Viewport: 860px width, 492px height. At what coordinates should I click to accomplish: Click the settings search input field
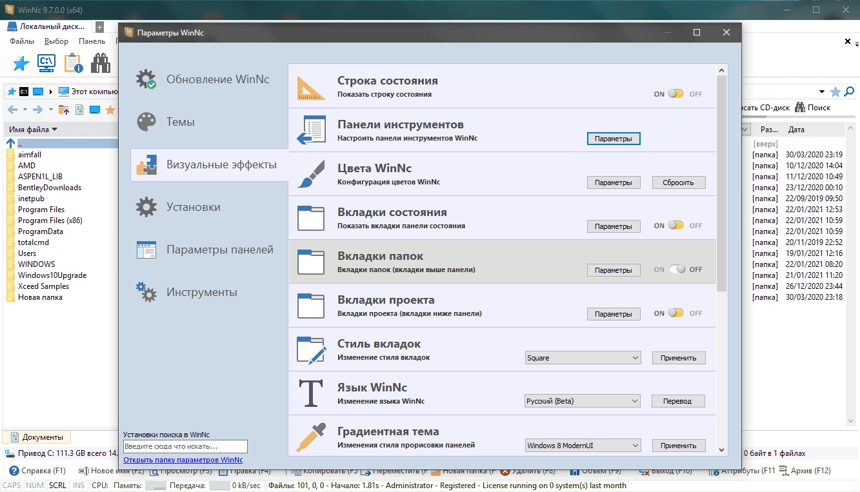[x=185, y=446]
